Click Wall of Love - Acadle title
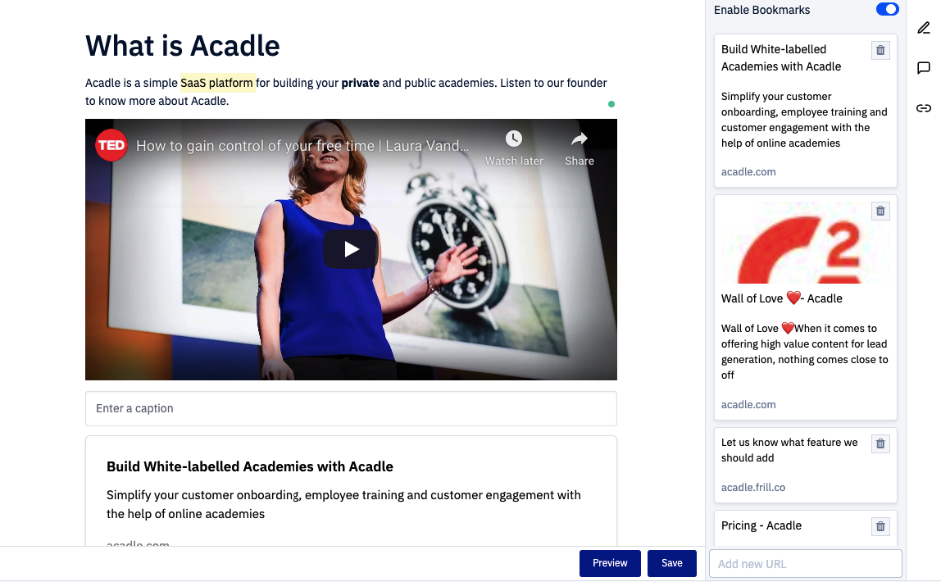This screenshot has width=941, height=582. point(781,299)
